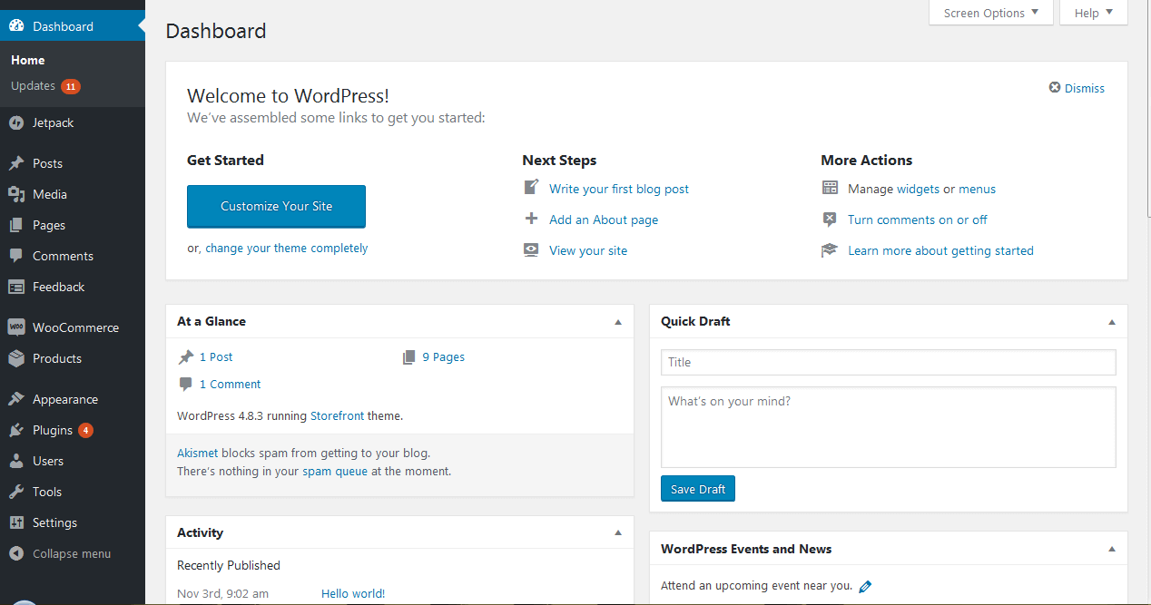Click the pencil icon to edit event location
This screenshot has width=1151, height=605.
click(x=865, y=586)
